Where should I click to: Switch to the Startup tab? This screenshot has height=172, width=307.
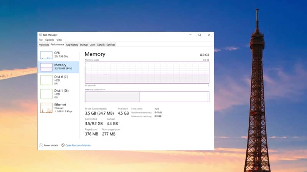pos(84,45)
